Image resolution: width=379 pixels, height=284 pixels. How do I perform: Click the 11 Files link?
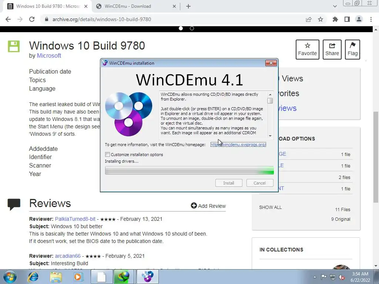point(342,210)
